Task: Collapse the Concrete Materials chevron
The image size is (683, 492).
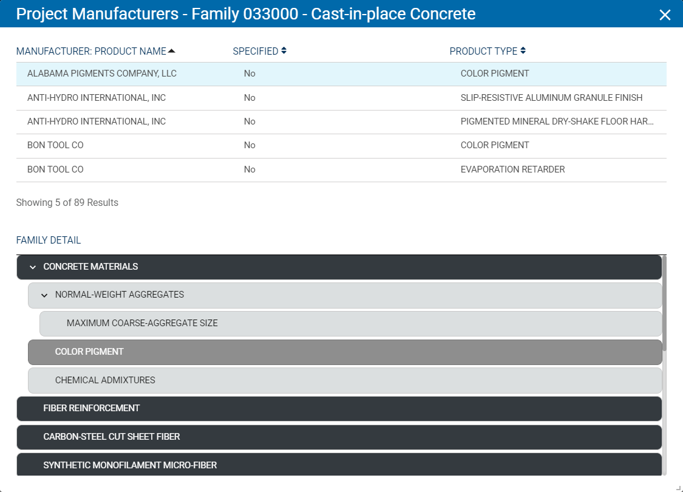Action: click(33, 267)
